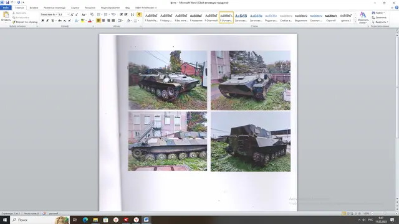The height and width of the screenshot is (224, 399).
Task: Click Заменить (Replace) button
Action: (379, 17)
